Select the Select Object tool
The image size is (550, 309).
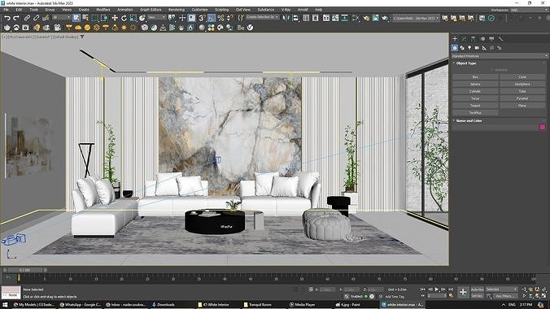pos(76,18)
